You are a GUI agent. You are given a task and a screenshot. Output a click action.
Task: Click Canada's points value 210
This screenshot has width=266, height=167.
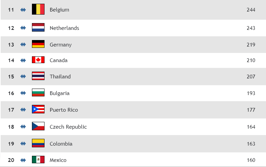pos(251,60)
